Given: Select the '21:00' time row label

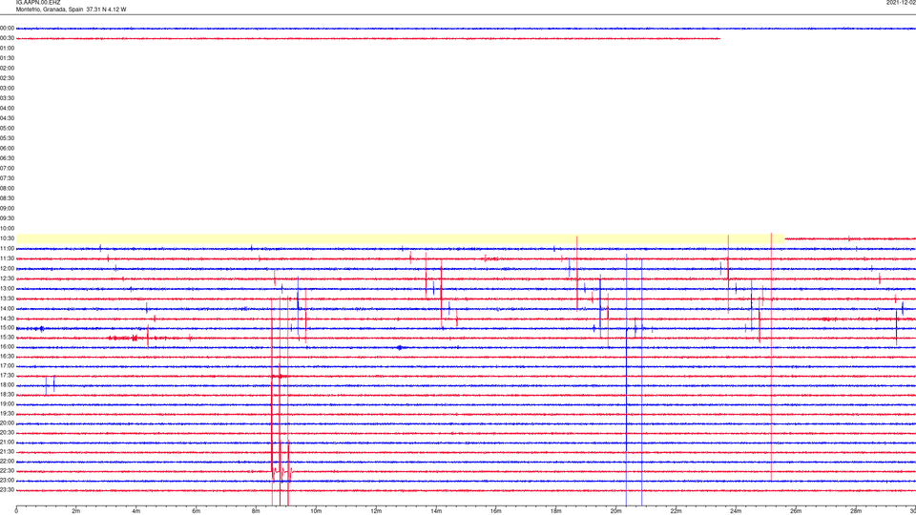Looking at the screenshot, I should pos(7,443).
